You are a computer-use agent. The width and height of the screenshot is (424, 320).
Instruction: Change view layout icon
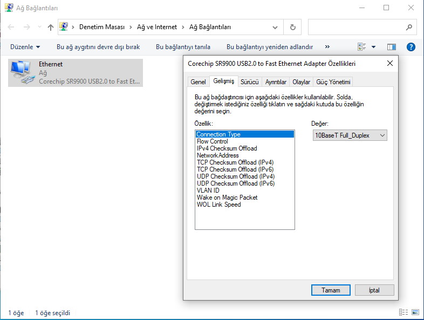[362, 47]
